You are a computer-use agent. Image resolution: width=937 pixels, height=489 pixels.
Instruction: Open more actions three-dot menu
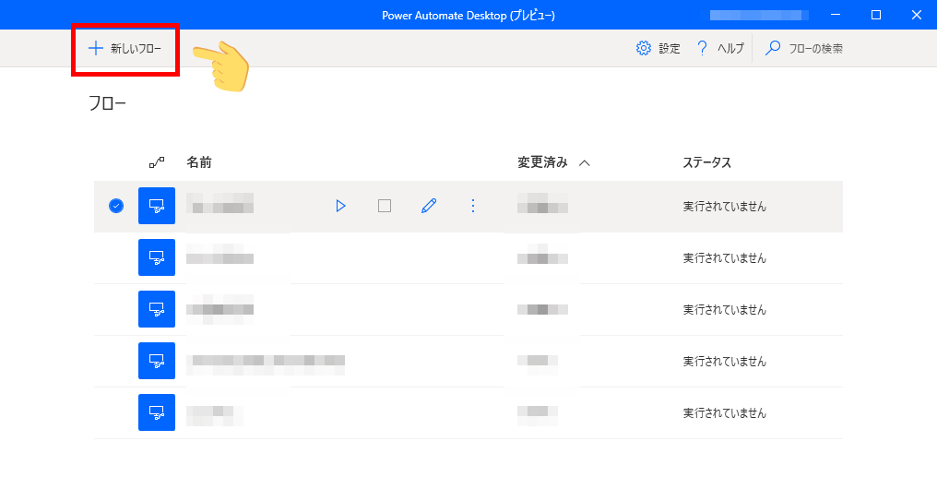coord(473,207)
